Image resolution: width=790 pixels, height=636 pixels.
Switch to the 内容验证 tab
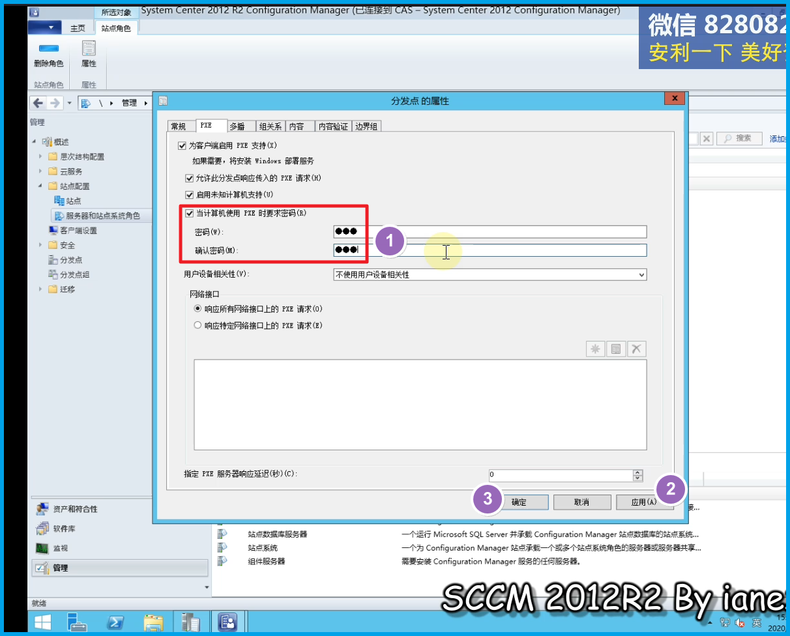click(333, 126)
